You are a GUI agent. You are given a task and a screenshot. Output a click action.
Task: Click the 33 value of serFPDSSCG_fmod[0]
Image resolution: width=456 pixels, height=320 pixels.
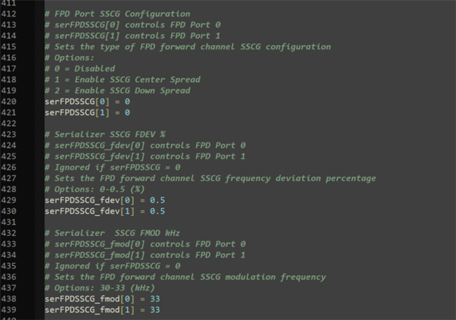[x=155, y=299]
